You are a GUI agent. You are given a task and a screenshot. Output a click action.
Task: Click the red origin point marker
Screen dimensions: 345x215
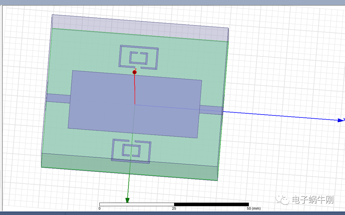[134, 72]
